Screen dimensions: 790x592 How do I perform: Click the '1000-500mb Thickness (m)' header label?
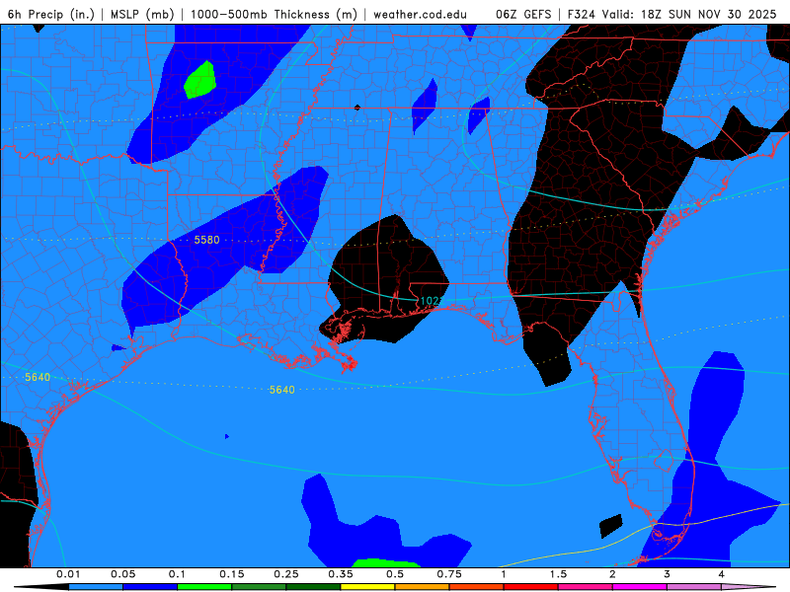click(x=274, y=14)
